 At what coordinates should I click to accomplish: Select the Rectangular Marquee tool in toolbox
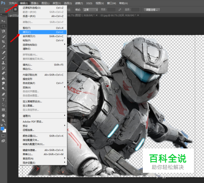pyautogui.click(x=3, y=26)
